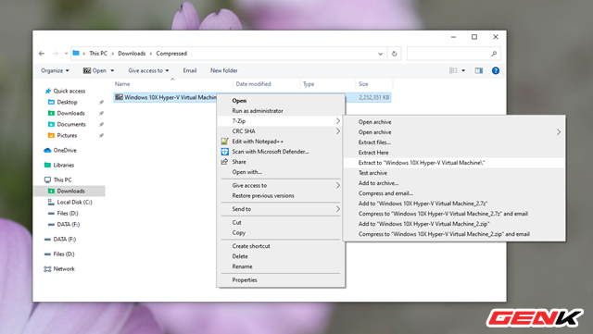Click the New folder toolbar button

point(224,70)
